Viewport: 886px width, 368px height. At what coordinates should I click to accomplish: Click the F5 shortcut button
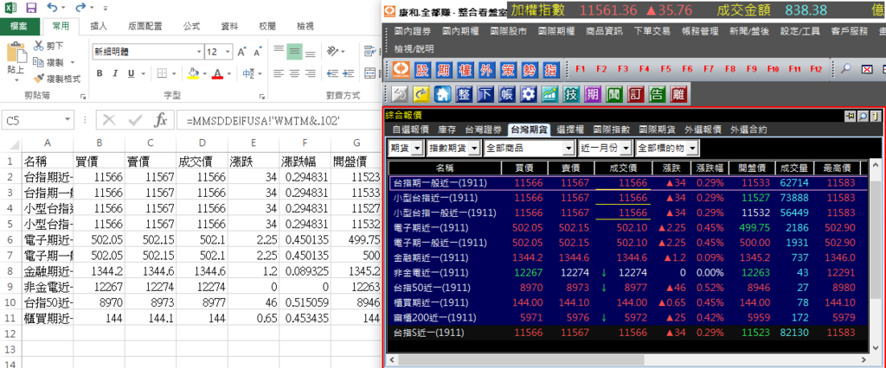point(665,69)
